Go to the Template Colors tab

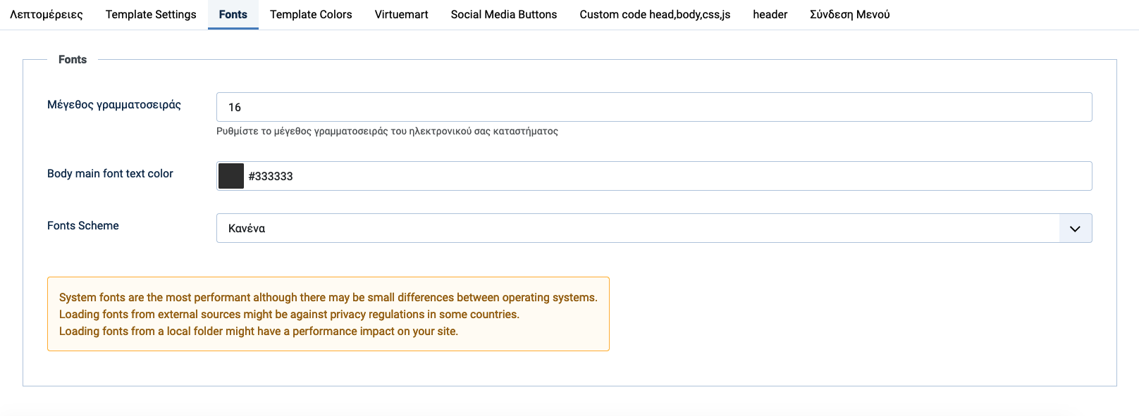(x=311, y=14)
